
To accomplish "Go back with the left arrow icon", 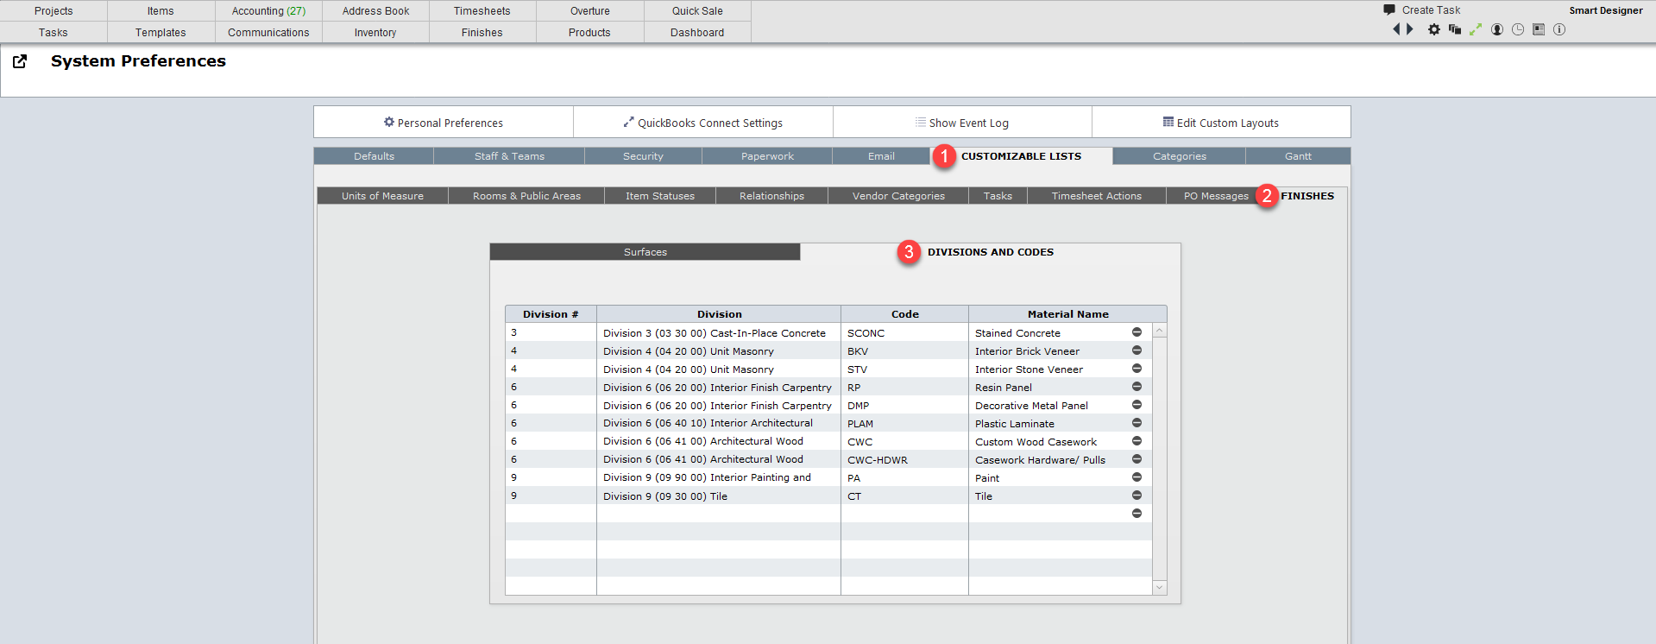I will click(x=1396, y=29).
